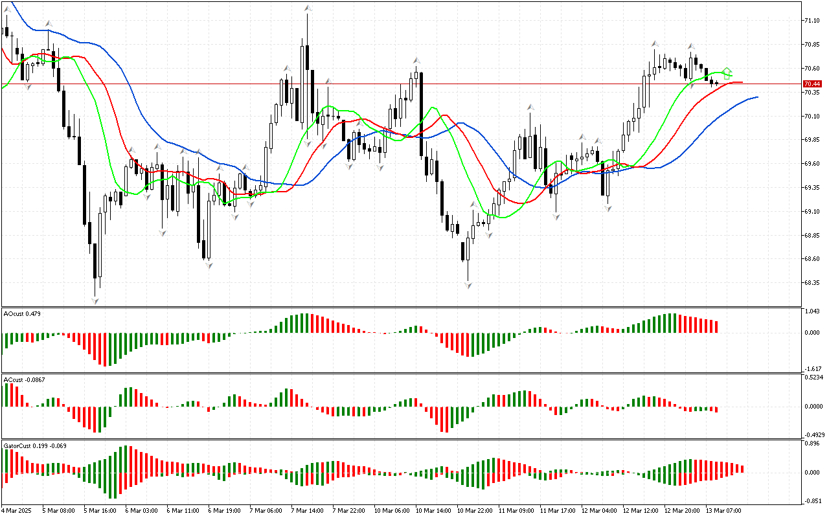
Task: Click the 7 Mar 14:00 time label
Action: (308, 511)
